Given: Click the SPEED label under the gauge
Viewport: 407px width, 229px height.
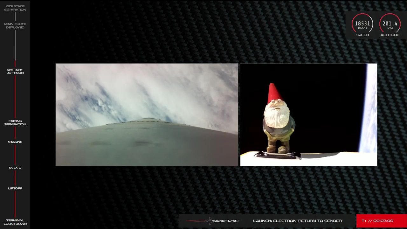Looking at the screenshot, I should pos(362,35).
